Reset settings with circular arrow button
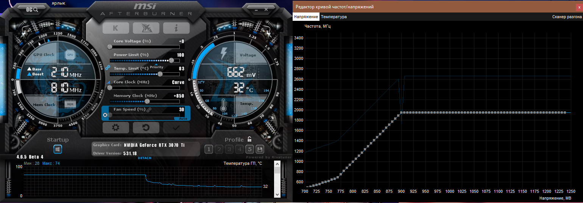The image size is (583, 203). point(146,128)
